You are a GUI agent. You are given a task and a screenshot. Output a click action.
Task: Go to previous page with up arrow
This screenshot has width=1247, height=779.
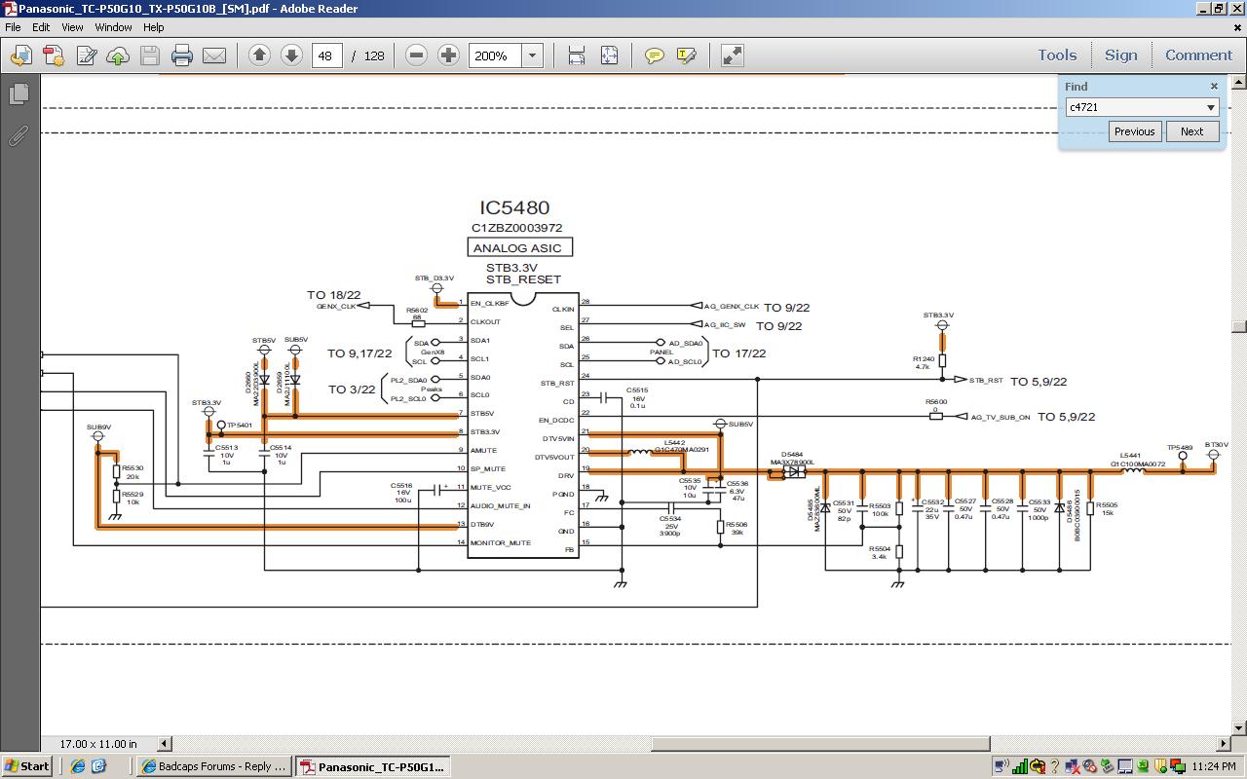coord(259,56)
